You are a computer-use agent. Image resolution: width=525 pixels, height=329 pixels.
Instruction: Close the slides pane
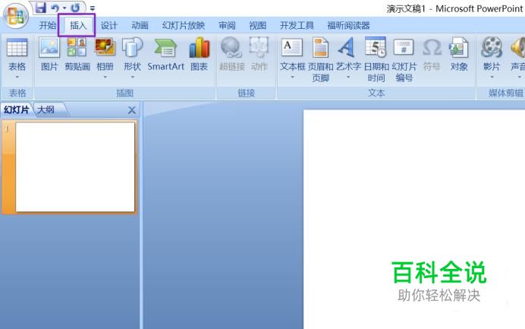point(132,110)
